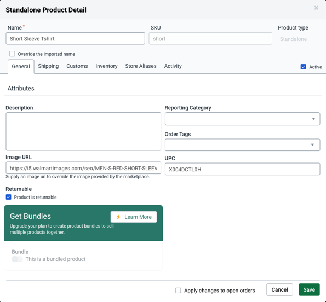Click 'Supply an image url to override' hint
Viewport: 326px width, 302px height.
pos(78,177)
